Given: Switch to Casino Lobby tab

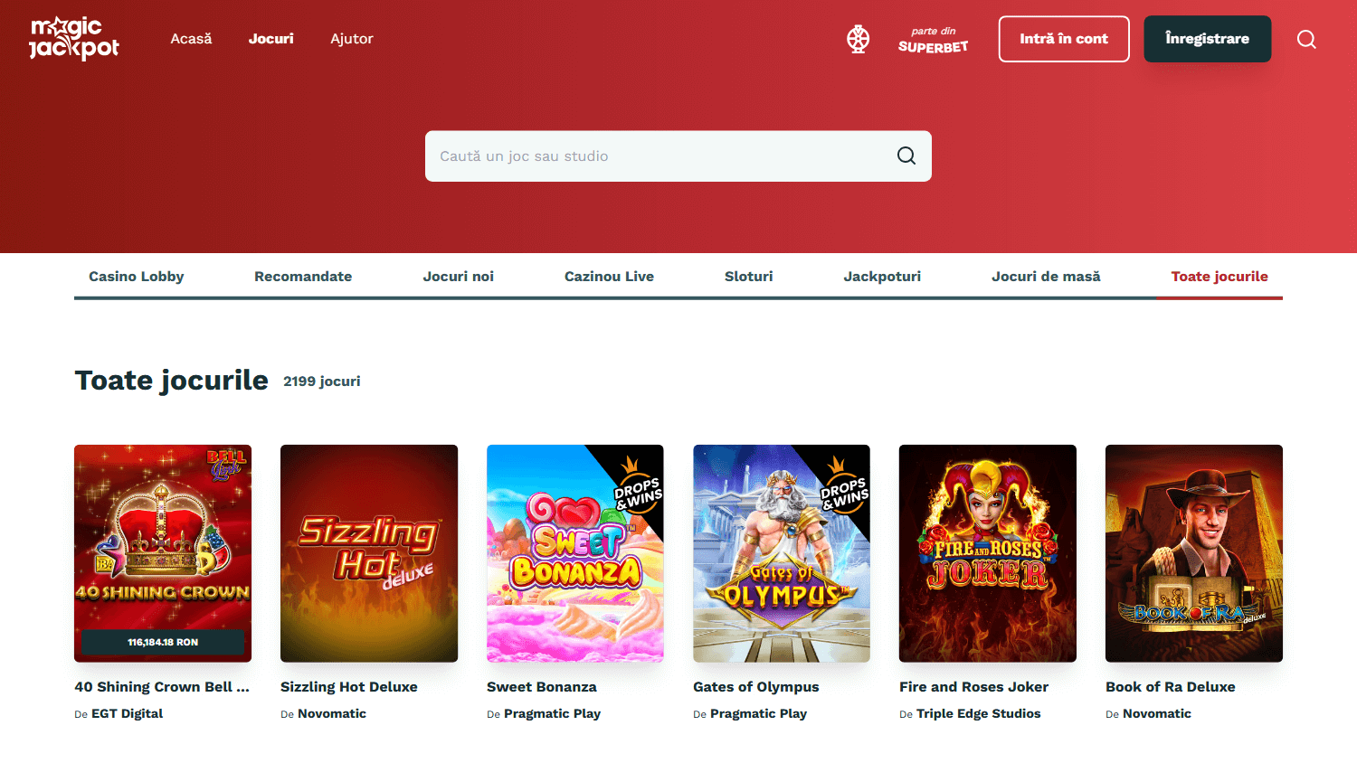Looking at the screenshot, I should 137,277.
